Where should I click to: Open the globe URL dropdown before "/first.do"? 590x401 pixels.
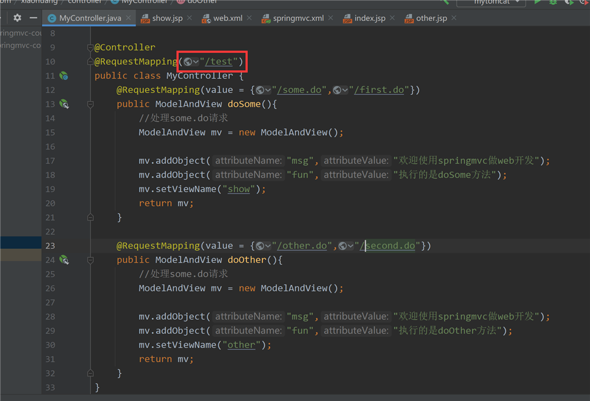coord(340,90)
